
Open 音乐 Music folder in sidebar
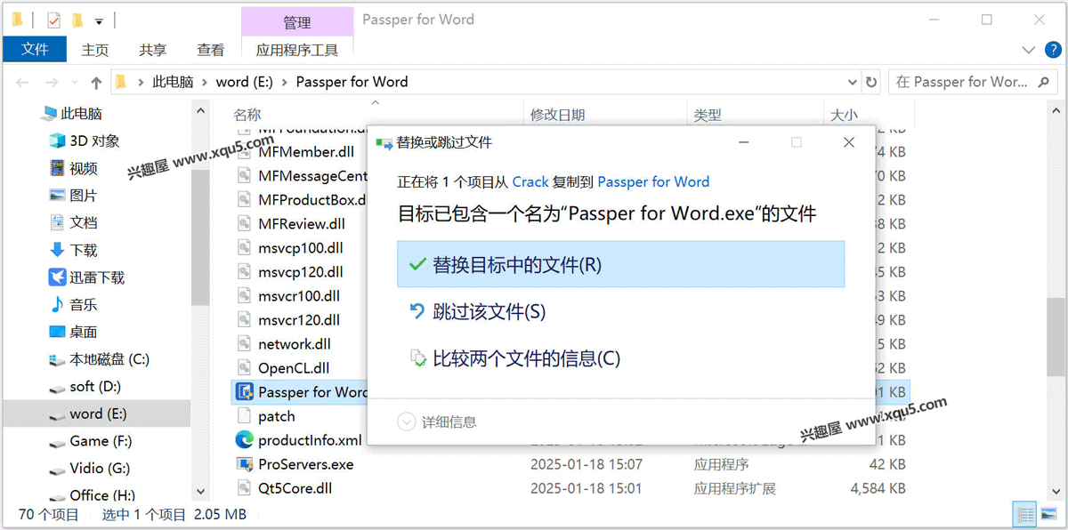coord(84,304)
